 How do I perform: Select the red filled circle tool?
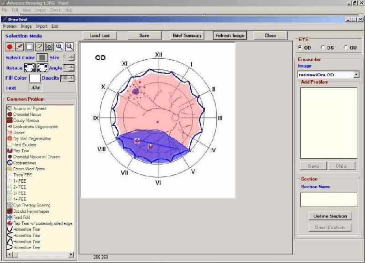[10, 47]
